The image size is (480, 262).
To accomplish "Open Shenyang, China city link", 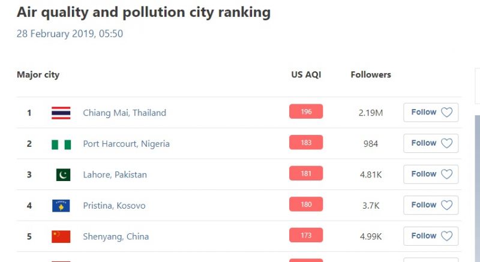I will pyautogui.click(x=116, y=236).
